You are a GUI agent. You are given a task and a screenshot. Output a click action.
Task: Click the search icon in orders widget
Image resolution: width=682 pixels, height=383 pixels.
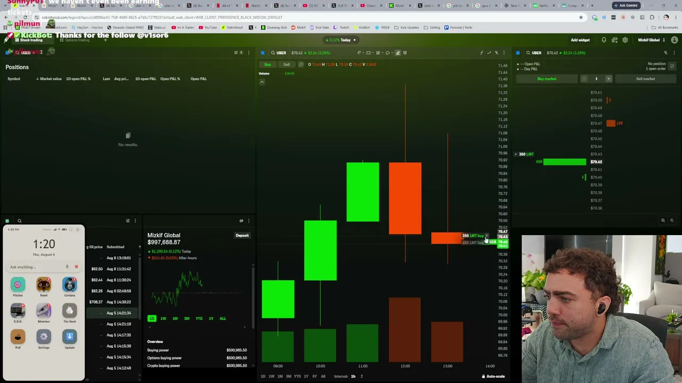pos(19,221)
